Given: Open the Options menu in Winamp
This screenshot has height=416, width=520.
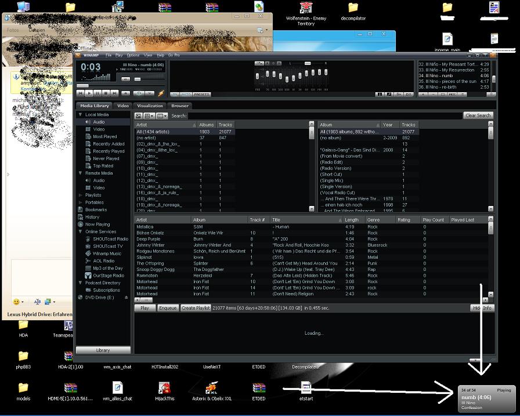Looking at the screenshot, I should pos(132,55).
